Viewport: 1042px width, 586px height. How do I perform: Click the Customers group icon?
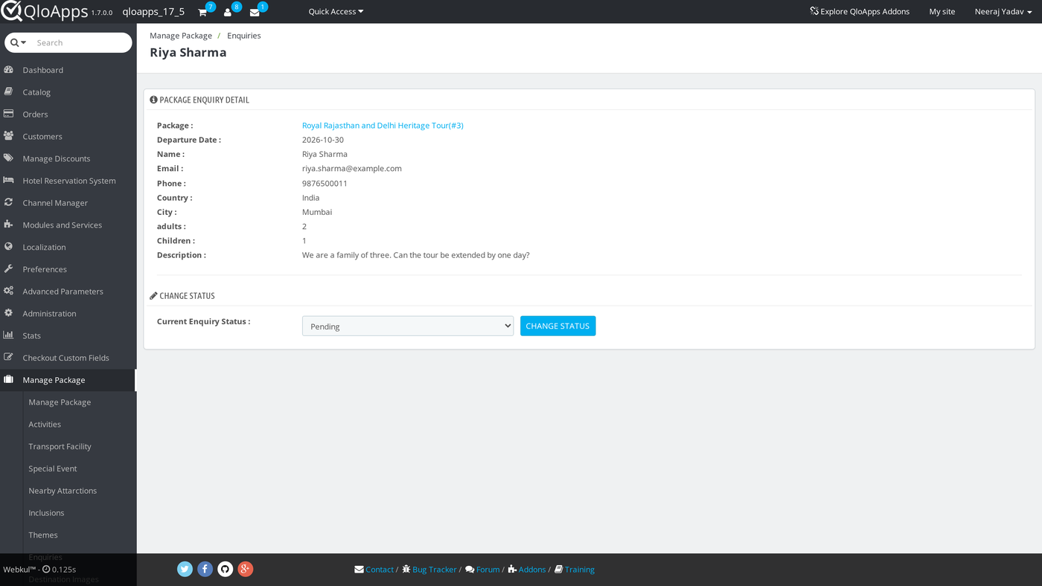[x=9, y=136]
